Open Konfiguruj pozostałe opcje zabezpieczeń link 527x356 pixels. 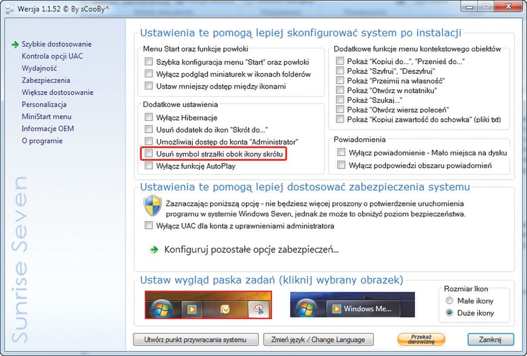click(x=251, y=250)
